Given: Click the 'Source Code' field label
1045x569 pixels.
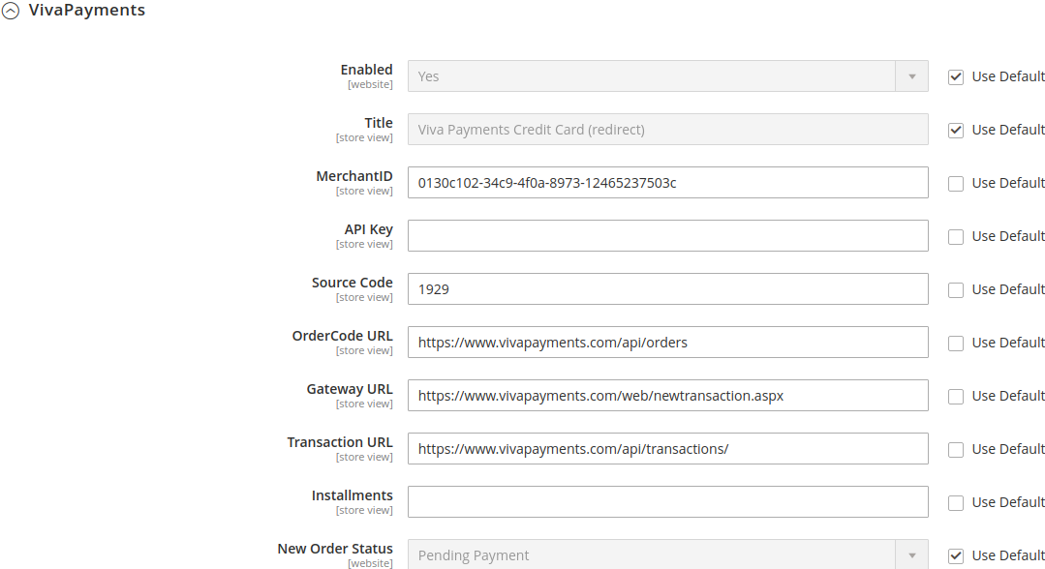Looking at the screenshot, I should pyautogui.click(x=352, y=283).
